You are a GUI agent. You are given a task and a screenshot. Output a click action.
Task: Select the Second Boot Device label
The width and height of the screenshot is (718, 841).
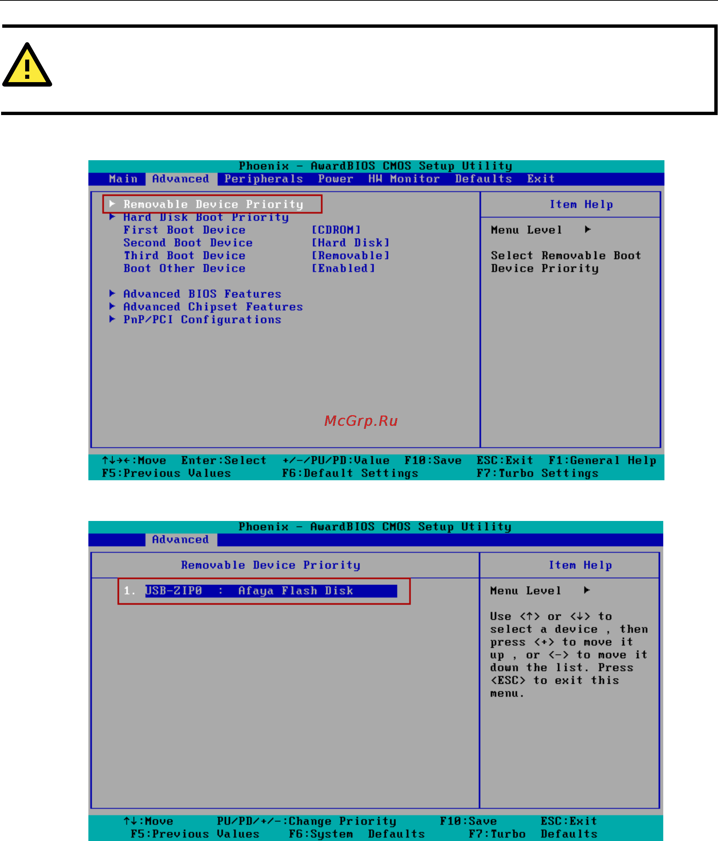point(188,243)
